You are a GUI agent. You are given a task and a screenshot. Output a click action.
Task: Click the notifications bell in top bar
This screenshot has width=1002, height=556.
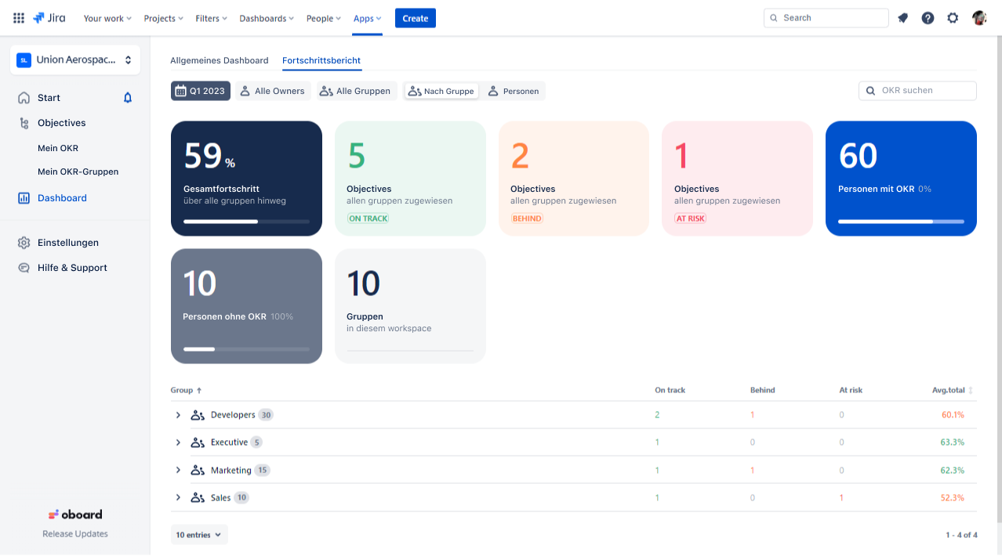[x=903, y=18]
